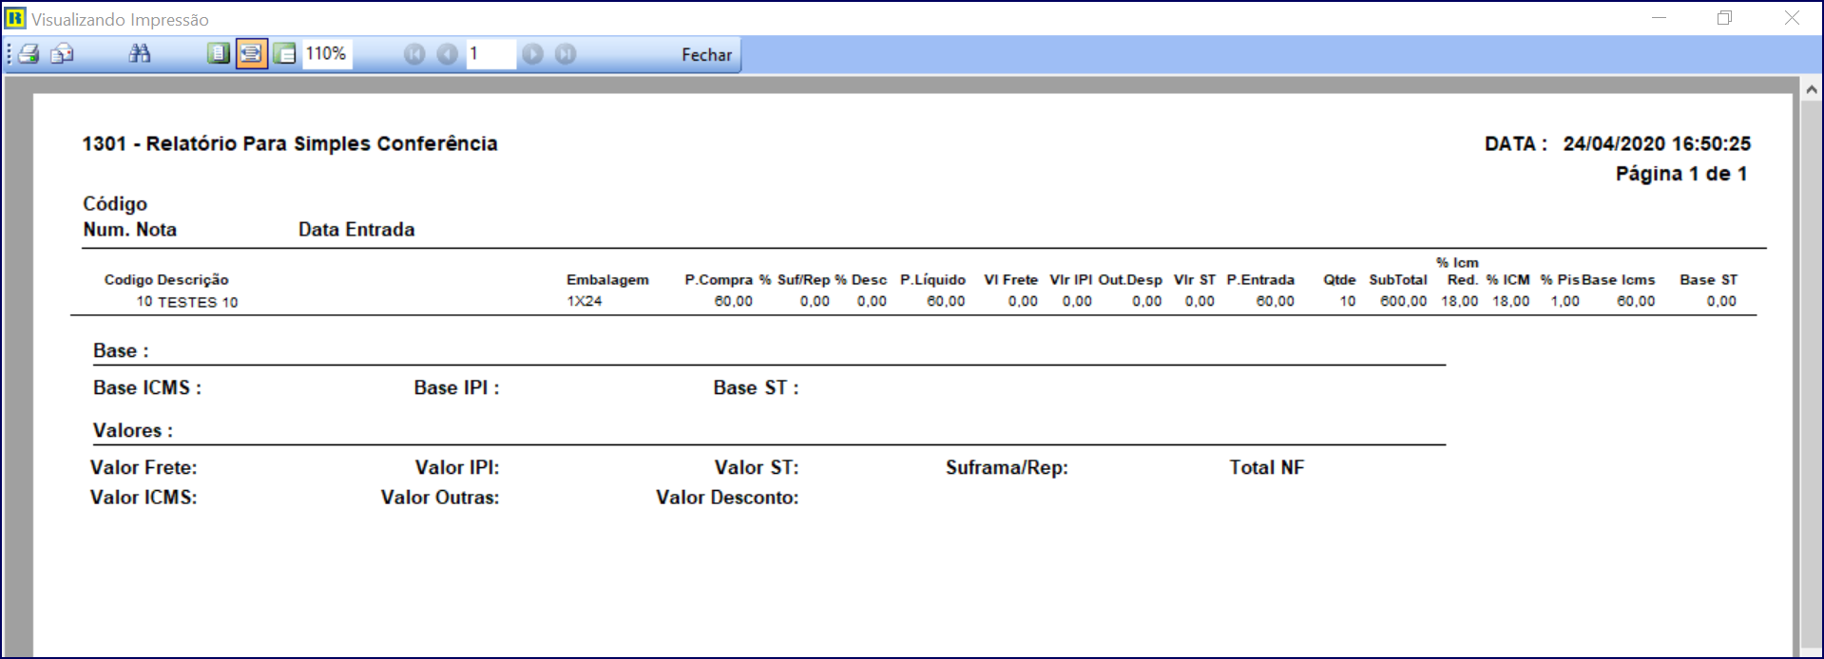Click the toolbar drag handle grip

pos(10,54)
